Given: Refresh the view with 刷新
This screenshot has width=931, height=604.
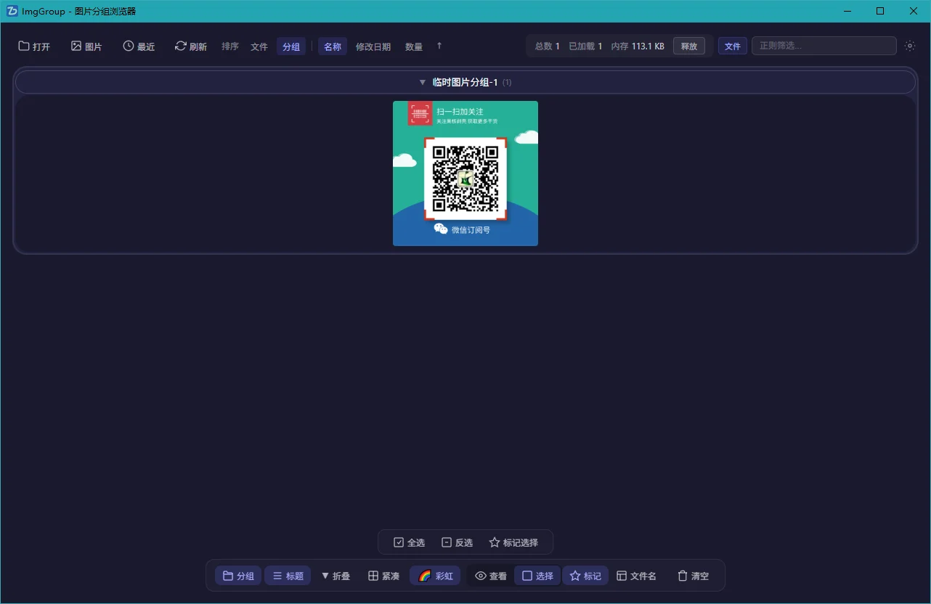Looking at the screenshot, I should (x=191, y=46).
